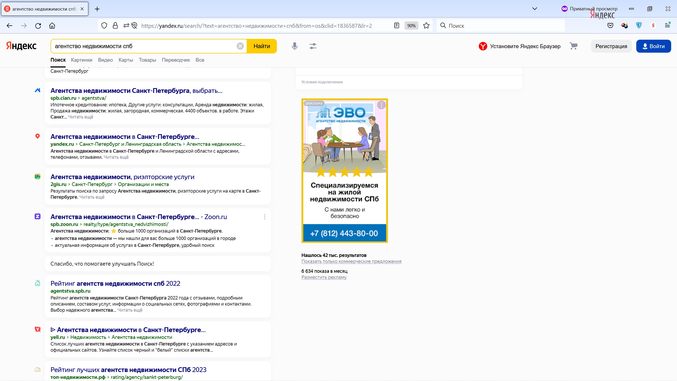The height and width of the screenshot is (381, 677).
Task: Switch to the Картинки tab
Action: (81, 60)
